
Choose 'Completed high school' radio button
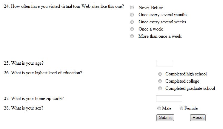click(x=160, y=74)
